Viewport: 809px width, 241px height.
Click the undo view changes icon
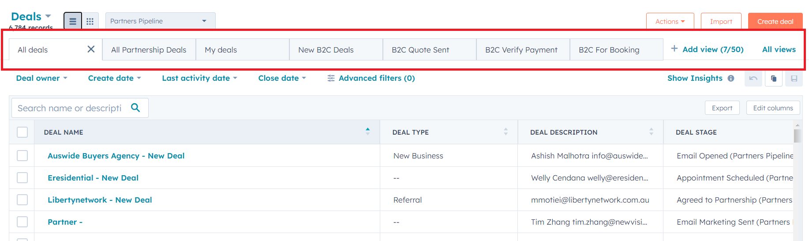click(753, 79)
